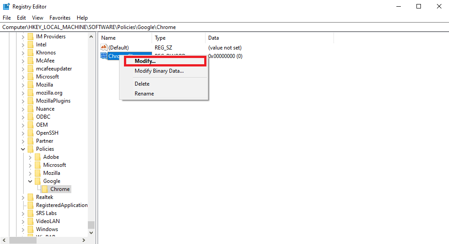
Task: Choose Delete from the context menu
Action: click(164, 84)
